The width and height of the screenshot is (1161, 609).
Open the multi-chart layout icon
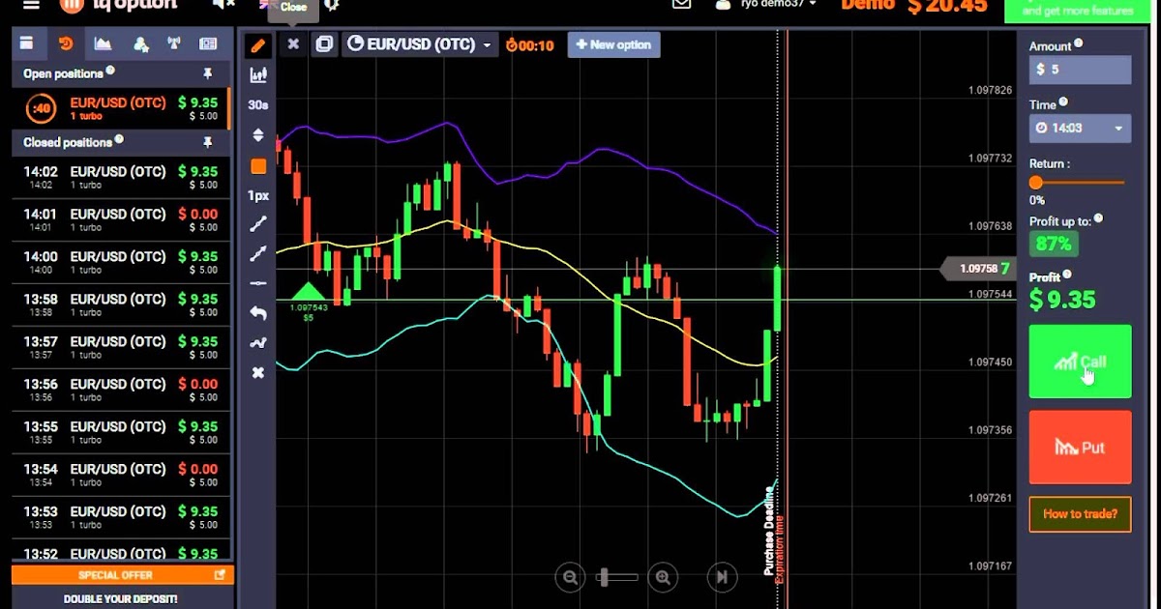point(324,44)
